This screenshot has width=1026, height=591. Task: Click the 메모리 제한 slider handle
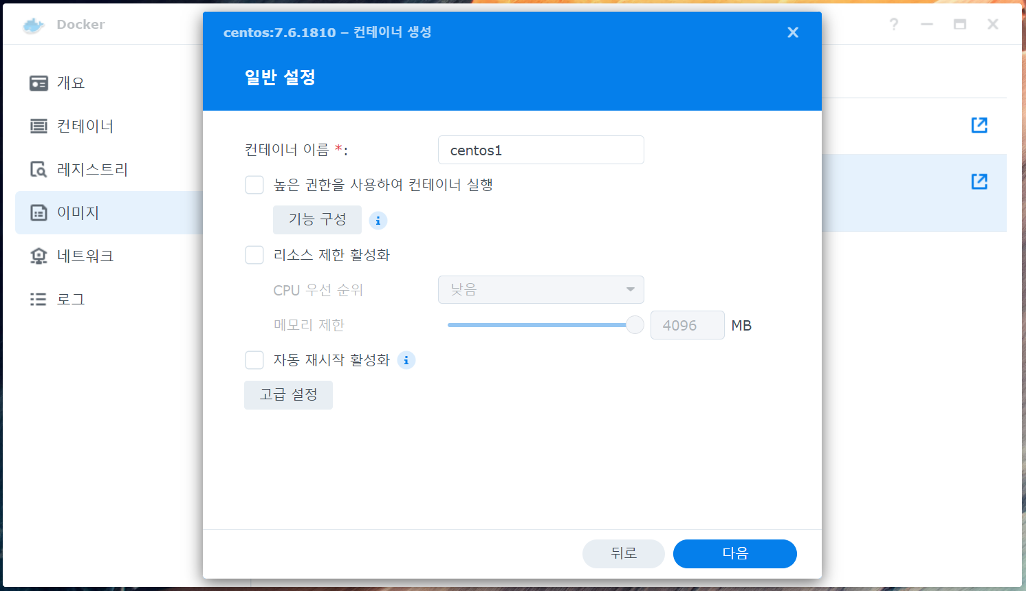pyautogui.click(x=635, y=325)
